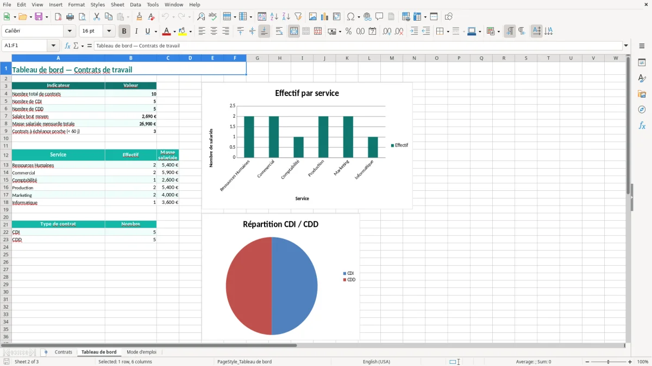Open sidebar Navigator panel
The width and height of the screenshot is (652, 366).
point(642,110)
